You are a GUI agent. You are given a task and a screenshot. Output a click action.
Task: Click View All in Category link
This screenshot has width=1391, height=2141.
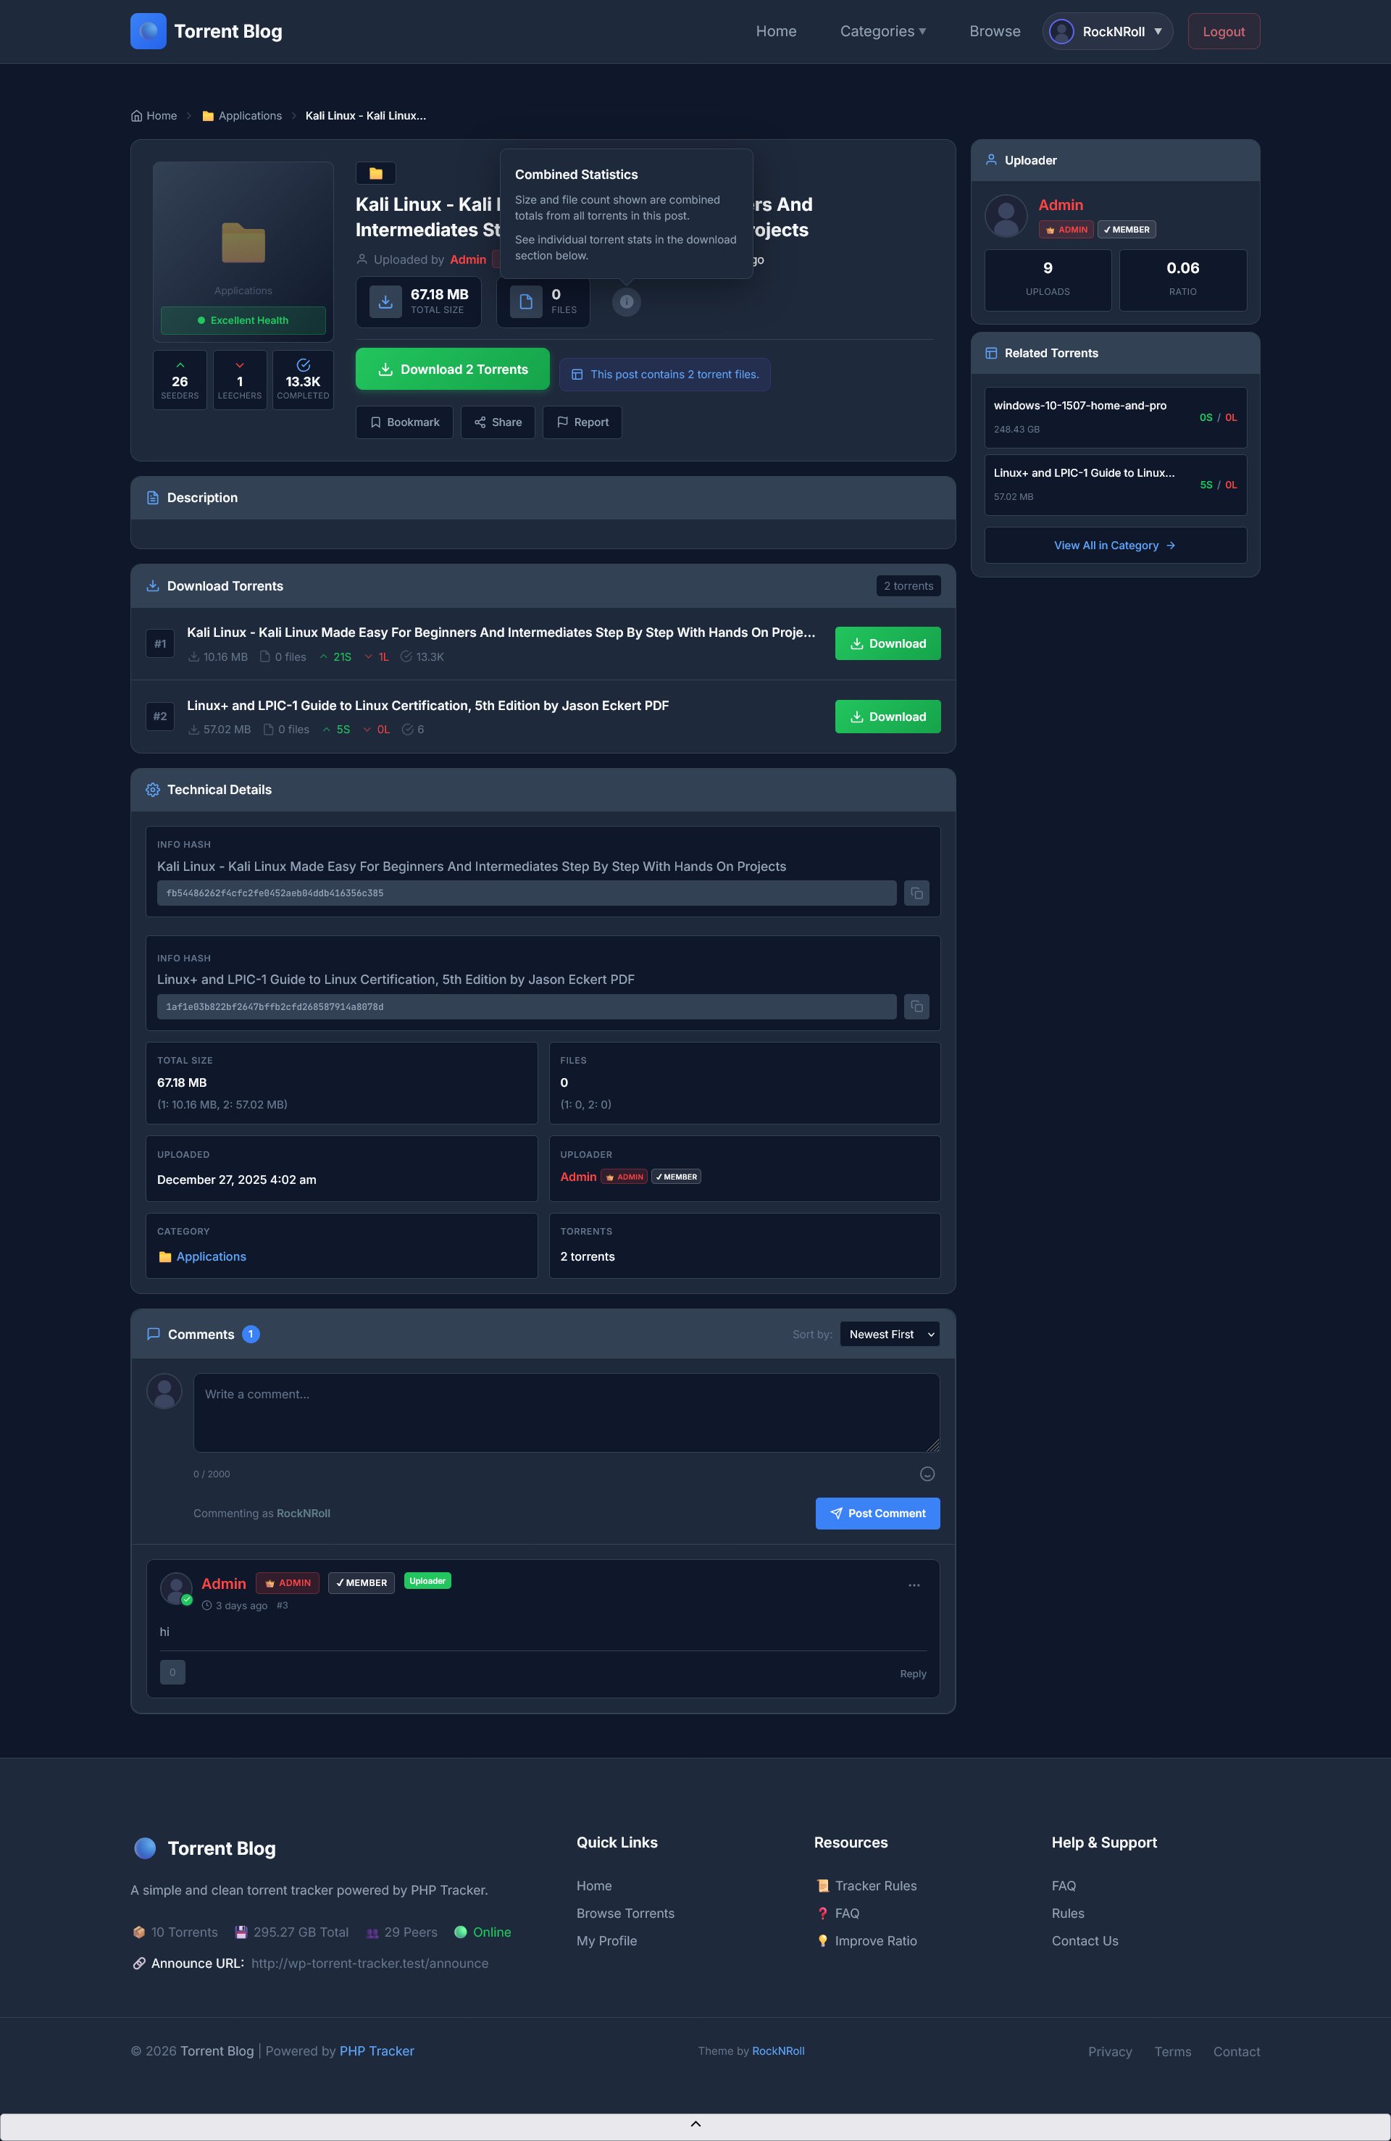pos(1115,545)
